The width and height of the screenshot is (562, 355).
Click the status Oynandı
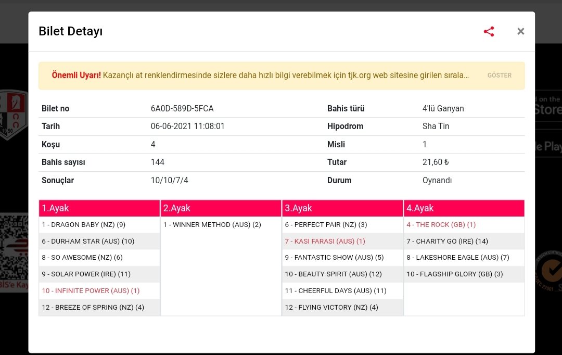coord(437,180)
